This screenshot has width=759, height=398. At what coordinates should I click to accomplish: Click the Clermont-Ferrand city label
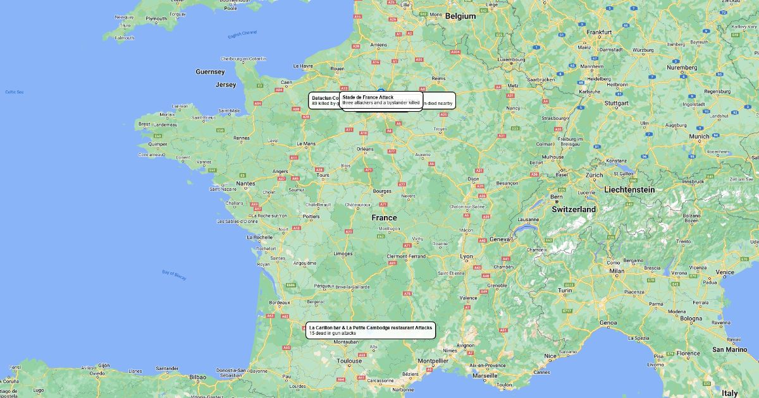pos(407,256)
